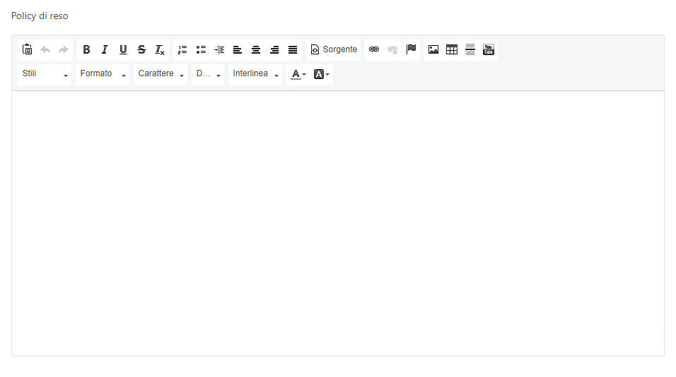Open the Interlinea line-height dropdown
Image resolution: width=676 pixels, height=377 pixels.
click(x=255, y=74)
